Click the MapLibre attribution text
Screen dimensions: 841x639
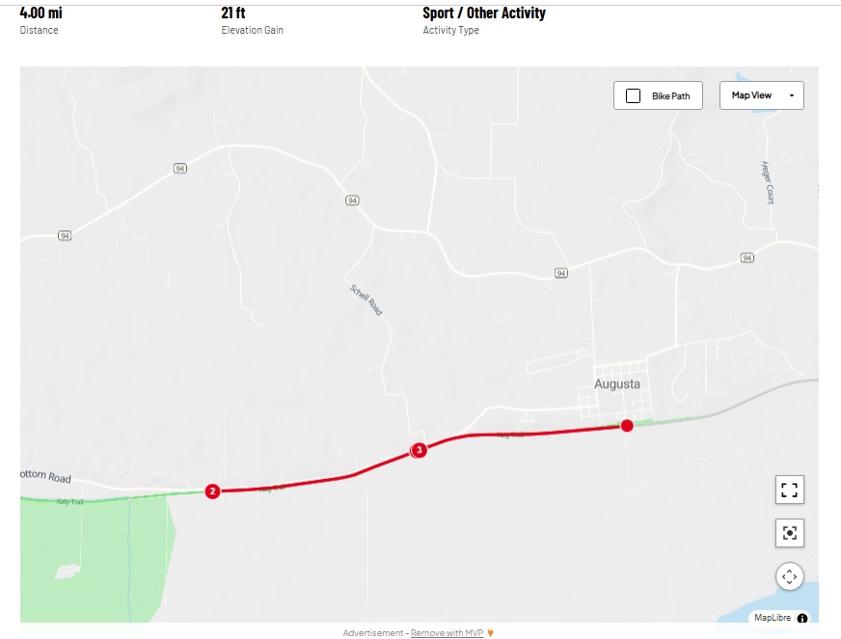tap(773, 618)
